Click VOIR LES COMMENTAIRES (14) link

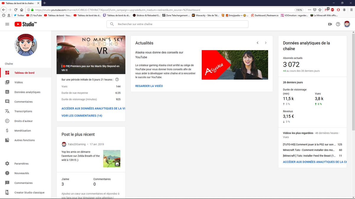(x=82, y=116)
